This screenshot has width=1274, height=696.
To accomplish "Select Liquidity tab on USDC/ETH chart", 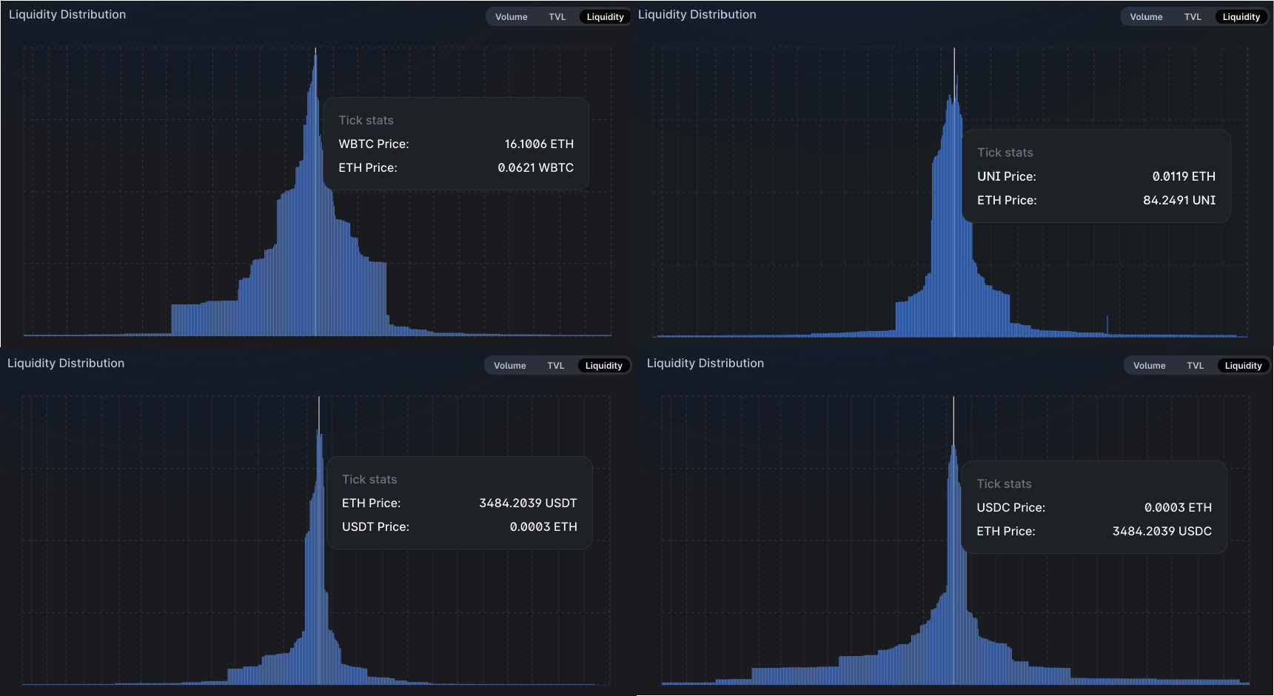I will click(x=1243, y=366).
